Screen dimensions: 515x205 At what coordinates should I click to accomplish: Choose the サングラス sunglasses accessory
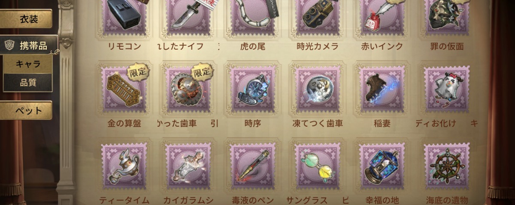[x=318, y=166]
